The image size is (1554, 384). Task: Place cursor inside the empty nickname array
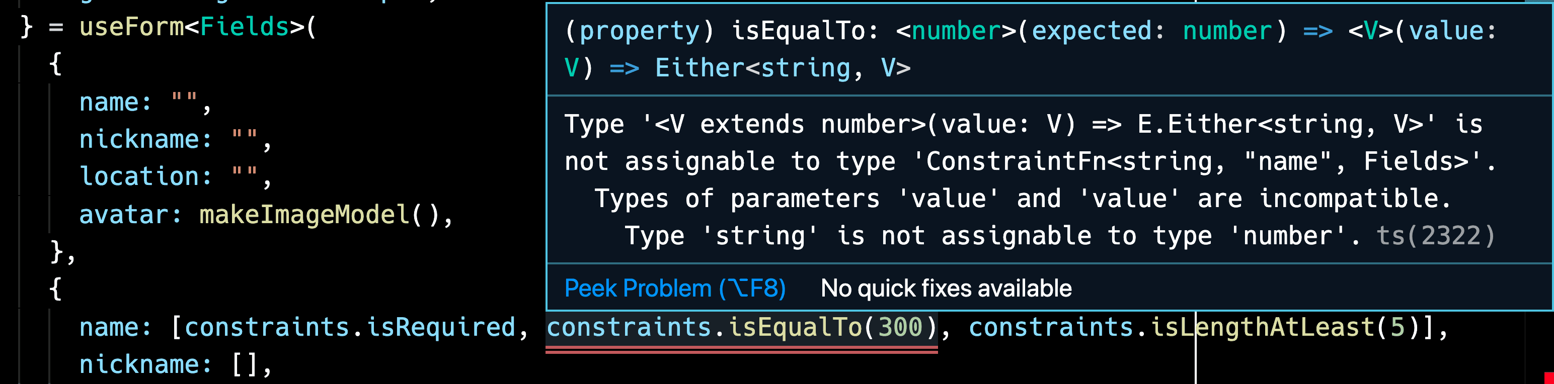click(x=245, y=365)
